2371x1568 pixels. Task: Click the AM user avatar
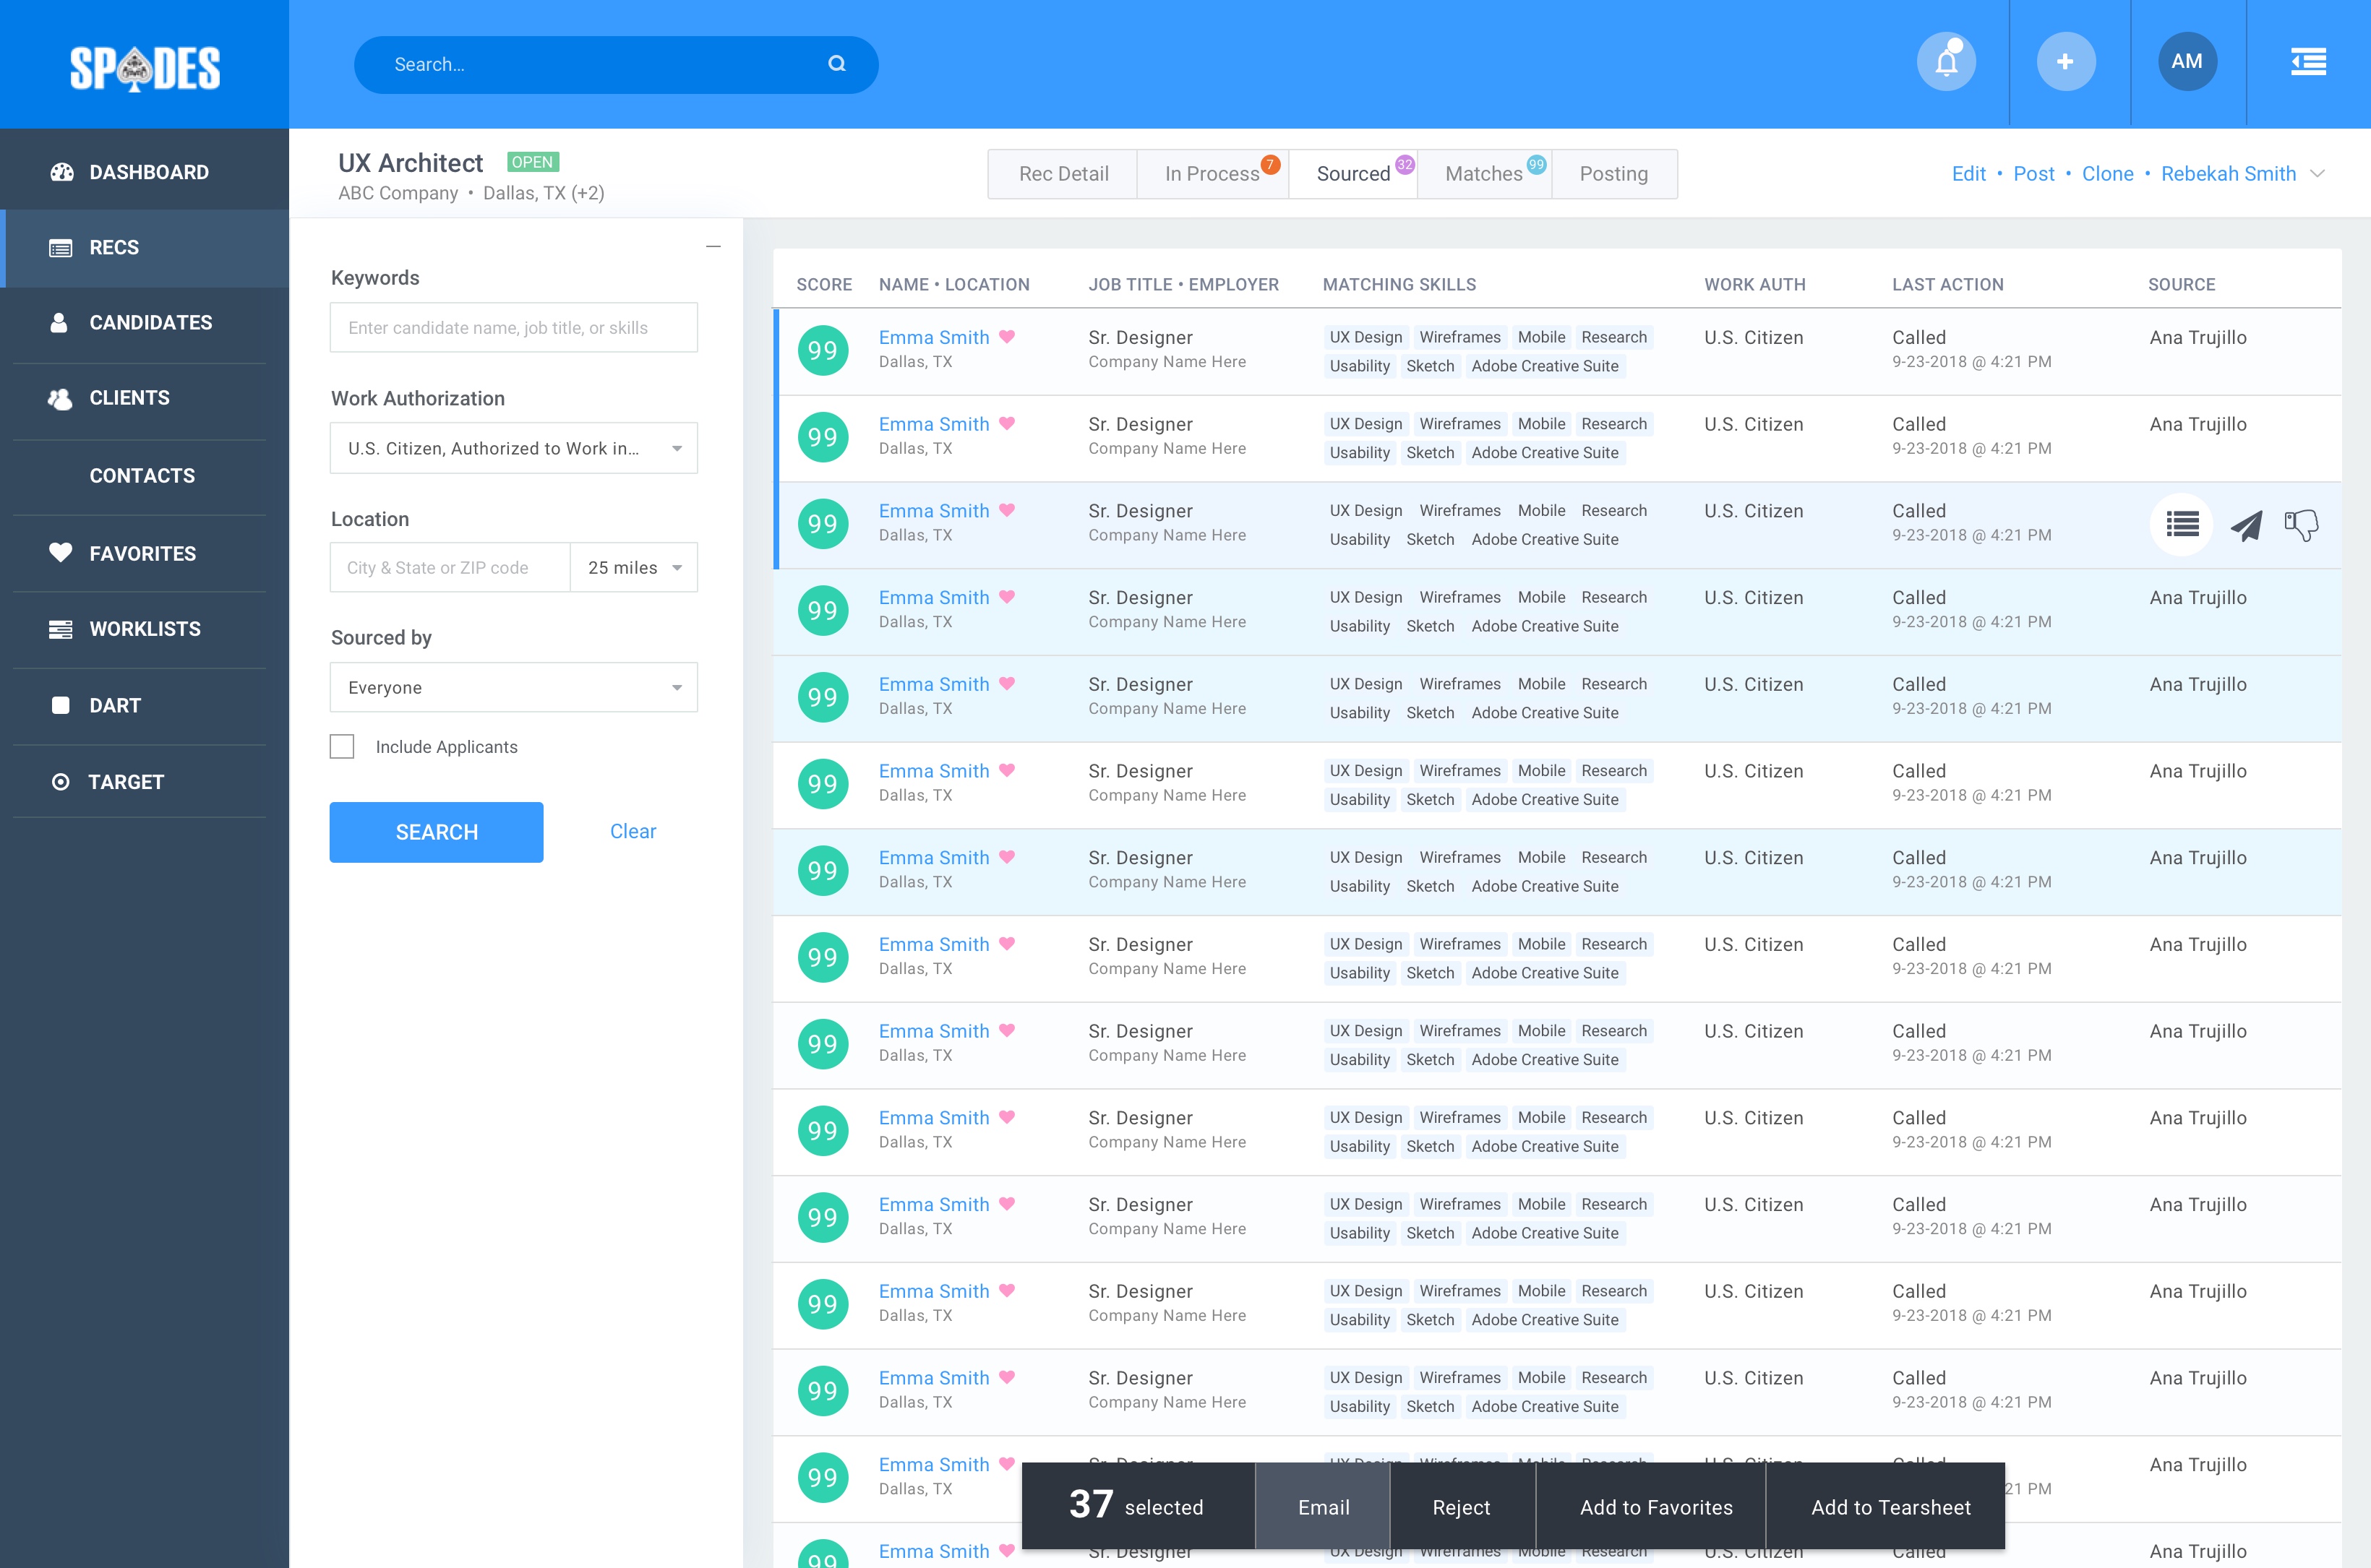[x=2187, y=62]
